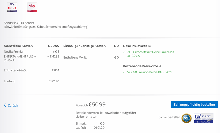This screenshot has width=220, height=133.
Task: Click the Zahlungspflichtig bestellen button
Action: [194, 105]
